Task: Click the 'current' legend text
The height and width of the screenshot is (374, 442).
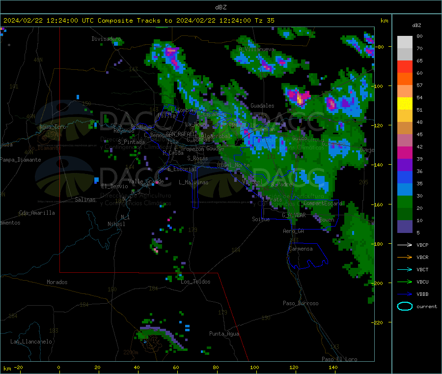Action: pyautogui.click(x=427, y=307)
